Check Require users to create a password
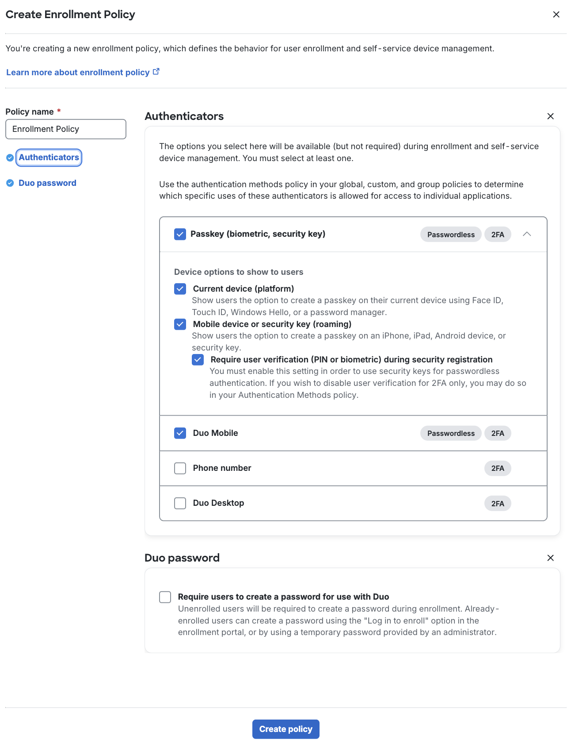 (165, 597)
